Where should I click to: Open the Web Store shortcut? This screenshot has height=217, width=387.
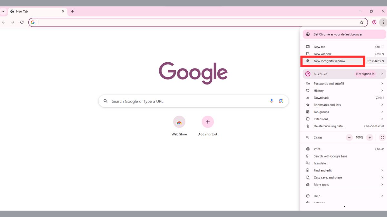(x=179, y=126)
